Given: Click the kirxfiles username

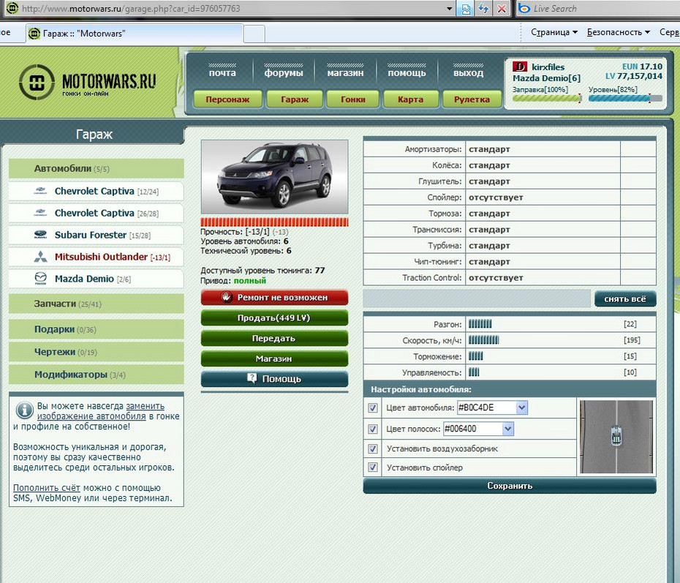Looking at the screenshot, I should (x=548, y=67).
